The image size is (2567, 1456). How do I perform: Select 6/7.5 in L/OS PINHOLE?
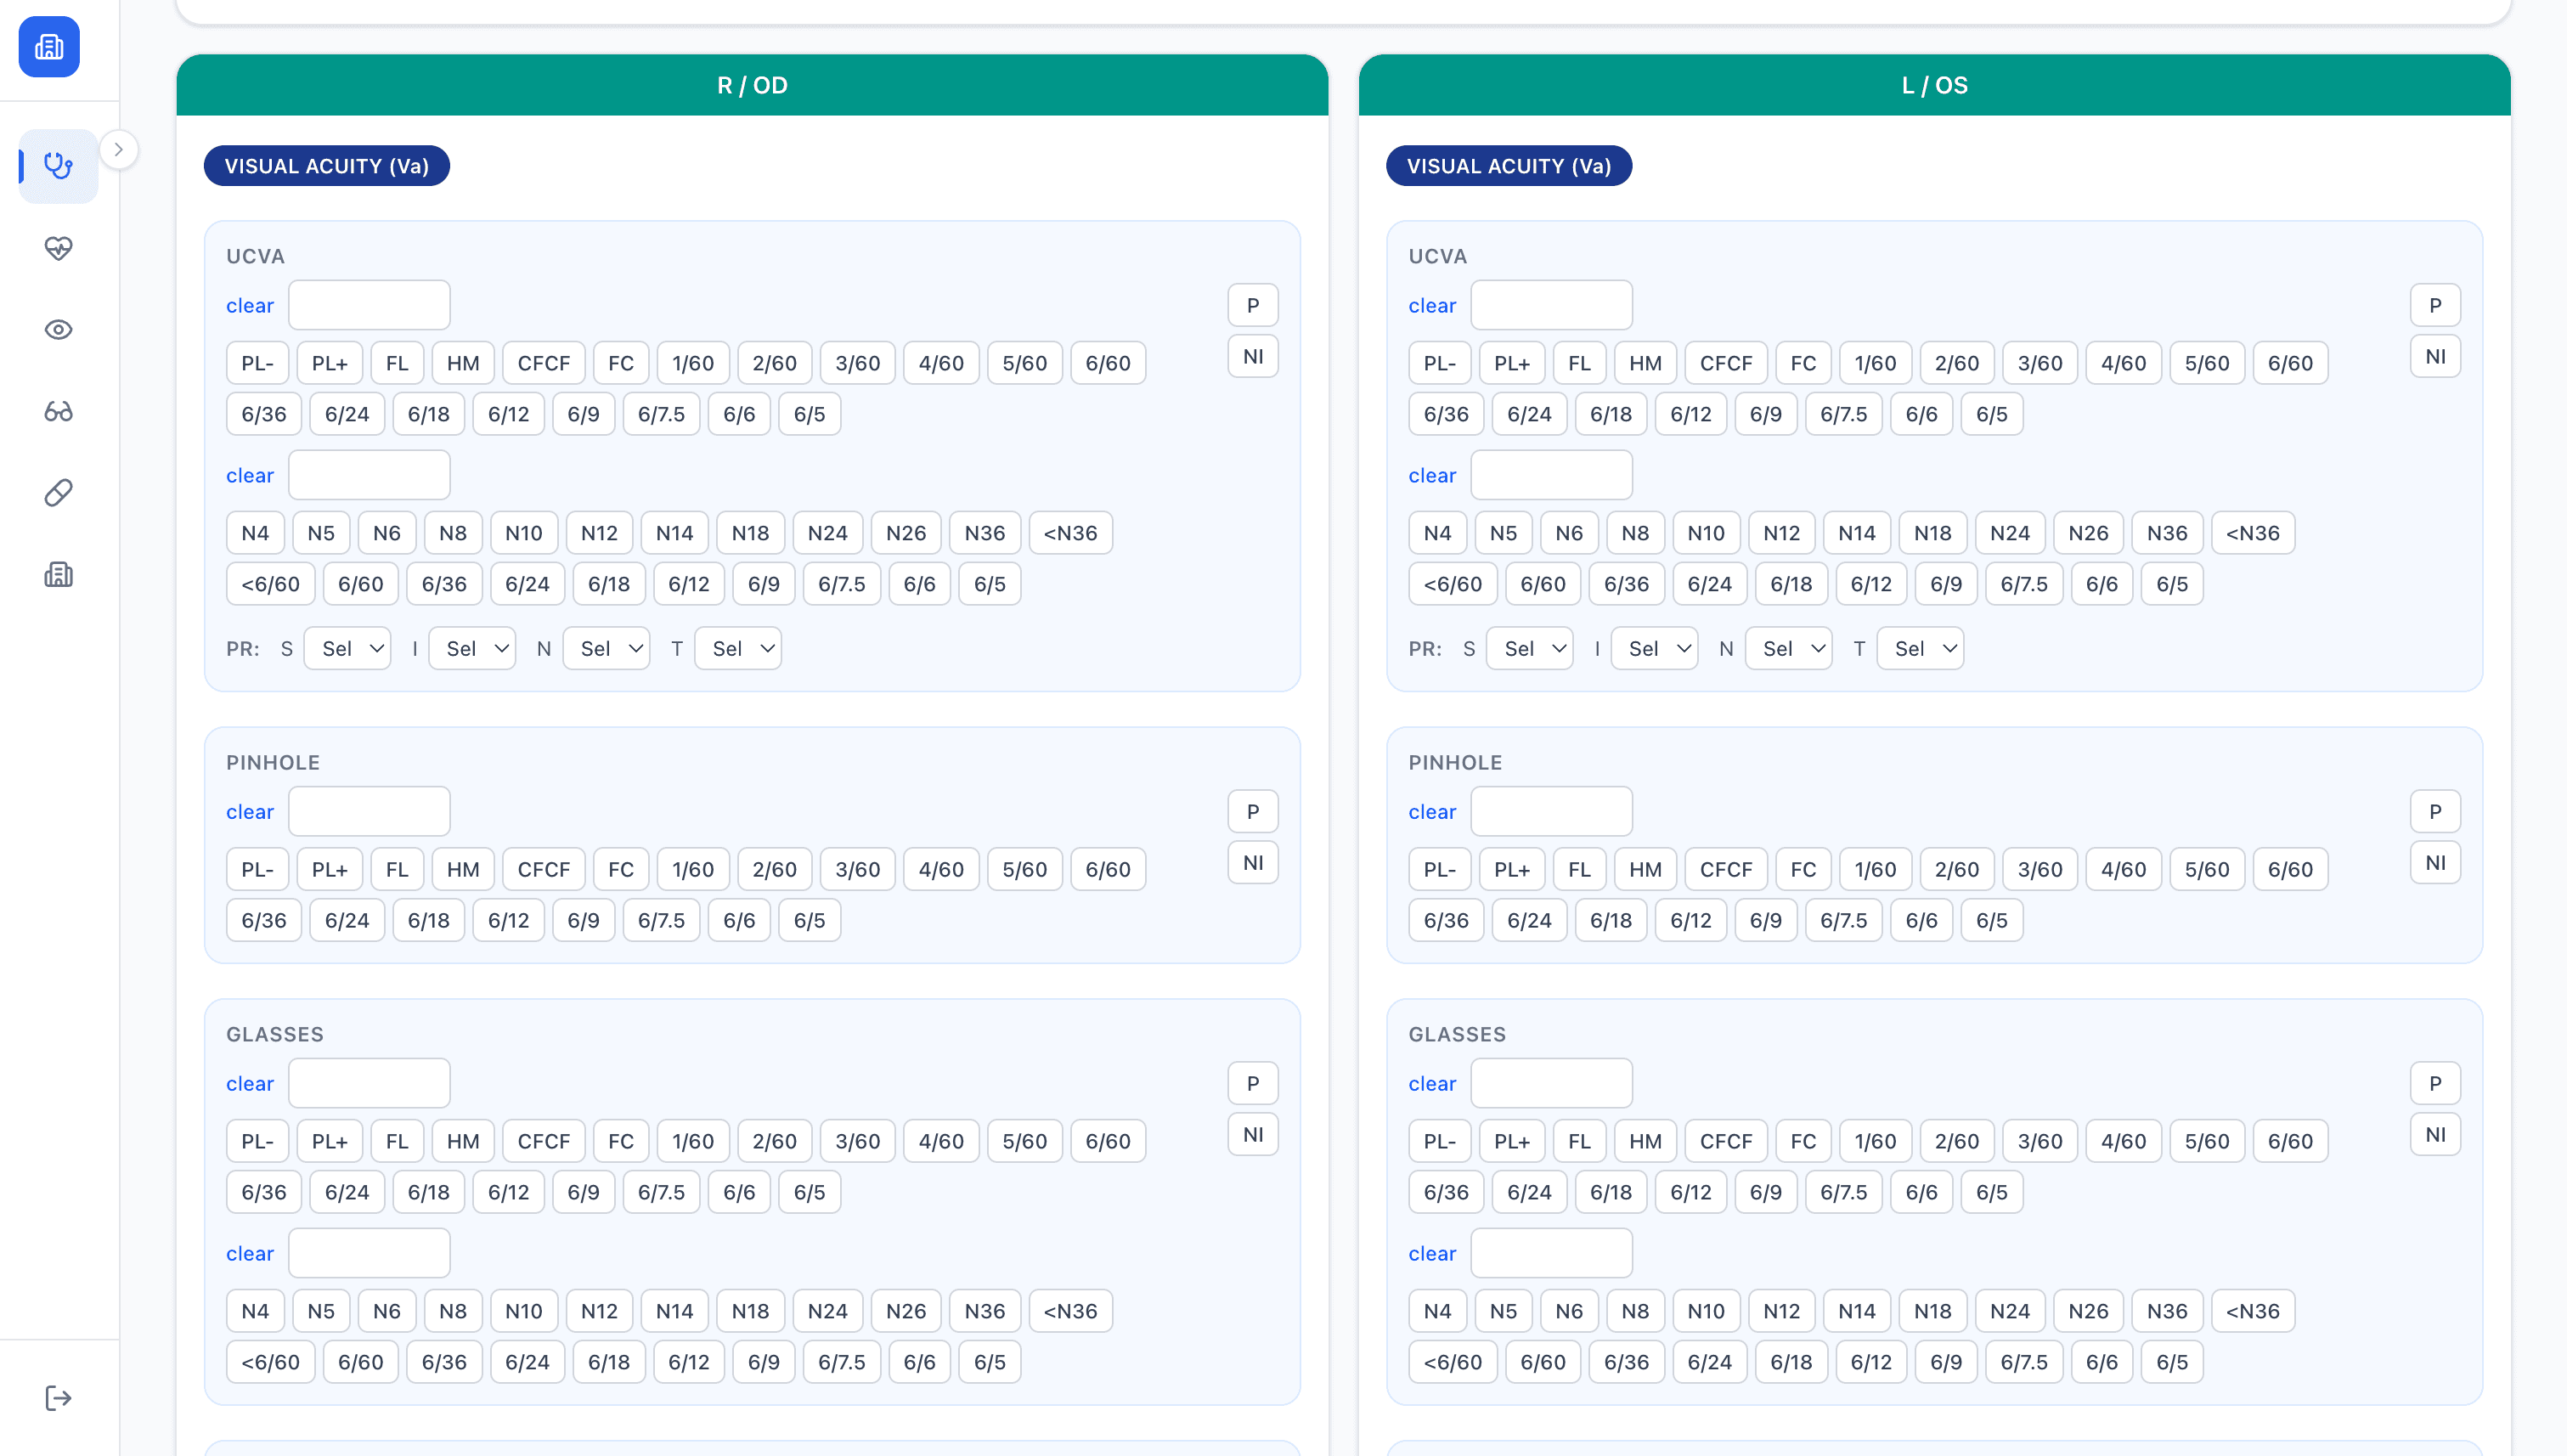[x=1843, y=921]
